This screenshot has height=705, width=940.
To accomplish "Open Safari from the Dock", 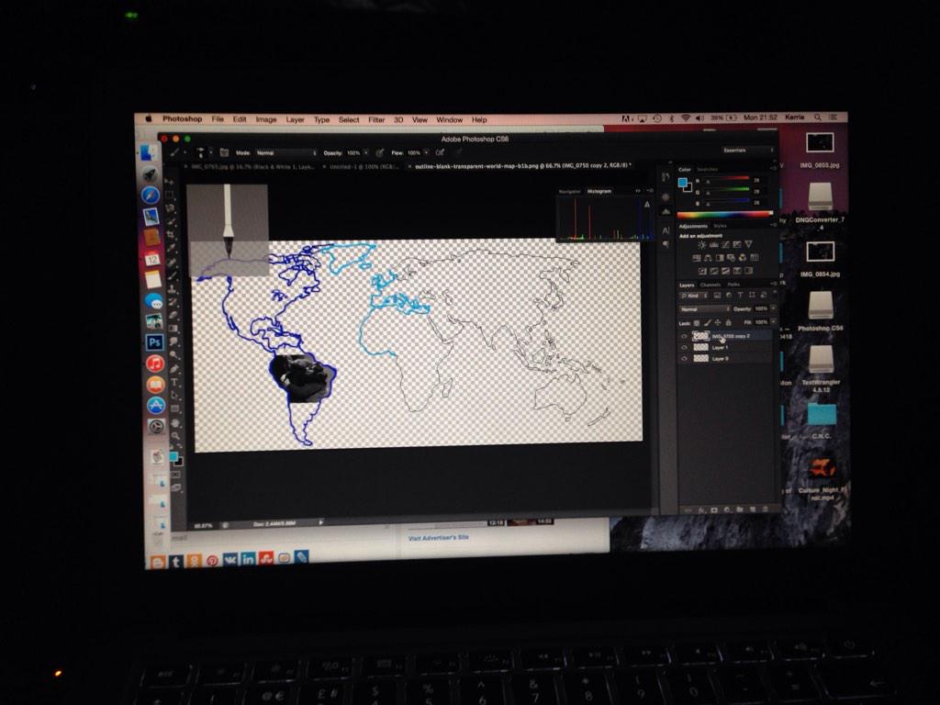I will [x=151, y=195].
